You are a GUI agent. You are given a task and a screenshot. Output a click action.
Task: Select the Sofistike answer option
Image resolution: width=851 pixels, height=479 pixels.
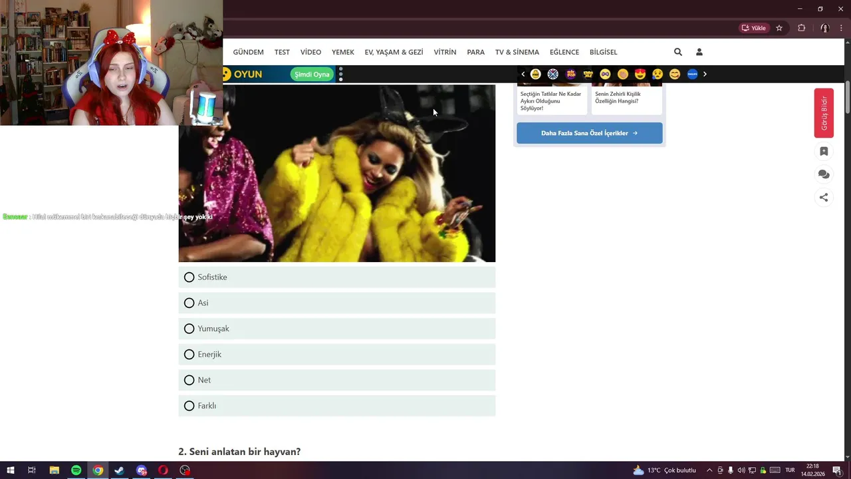click(336, 277)
